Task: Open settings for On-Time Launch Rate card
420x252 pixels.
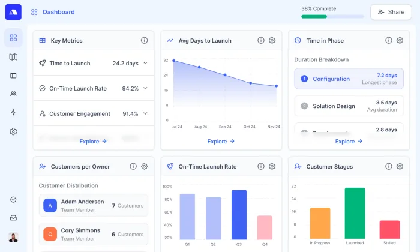Action: (272, 166)
